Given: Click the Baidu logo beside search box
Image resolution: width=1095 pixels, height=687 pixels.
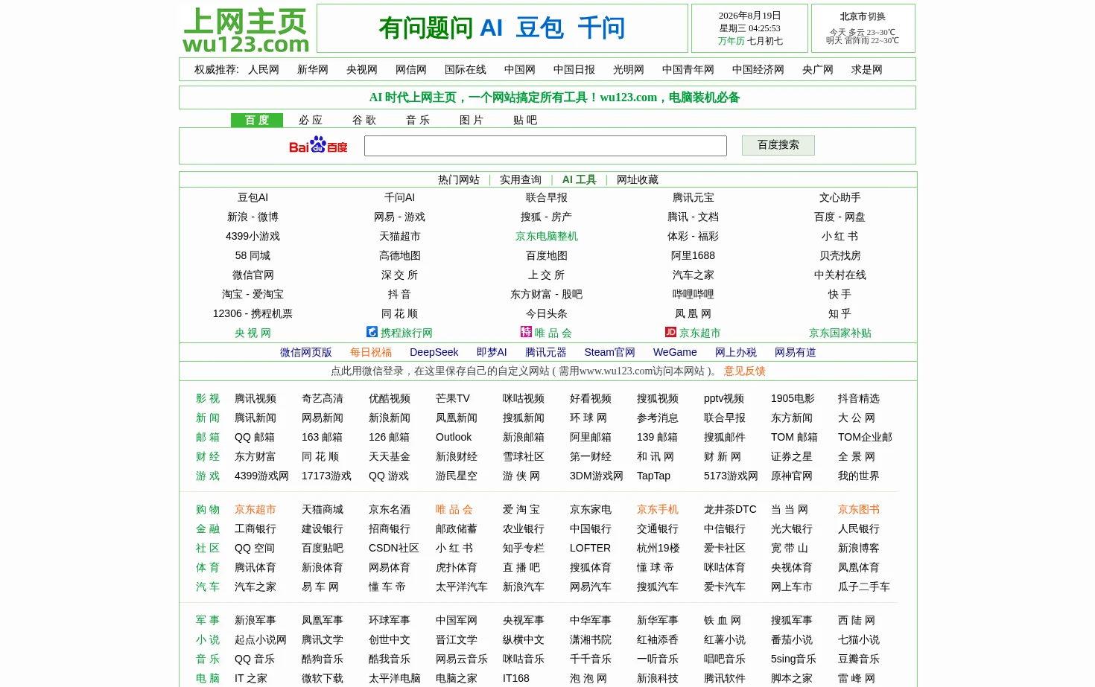Looking at the screenshot, I should pyautogui.click(x=318, y=145).
